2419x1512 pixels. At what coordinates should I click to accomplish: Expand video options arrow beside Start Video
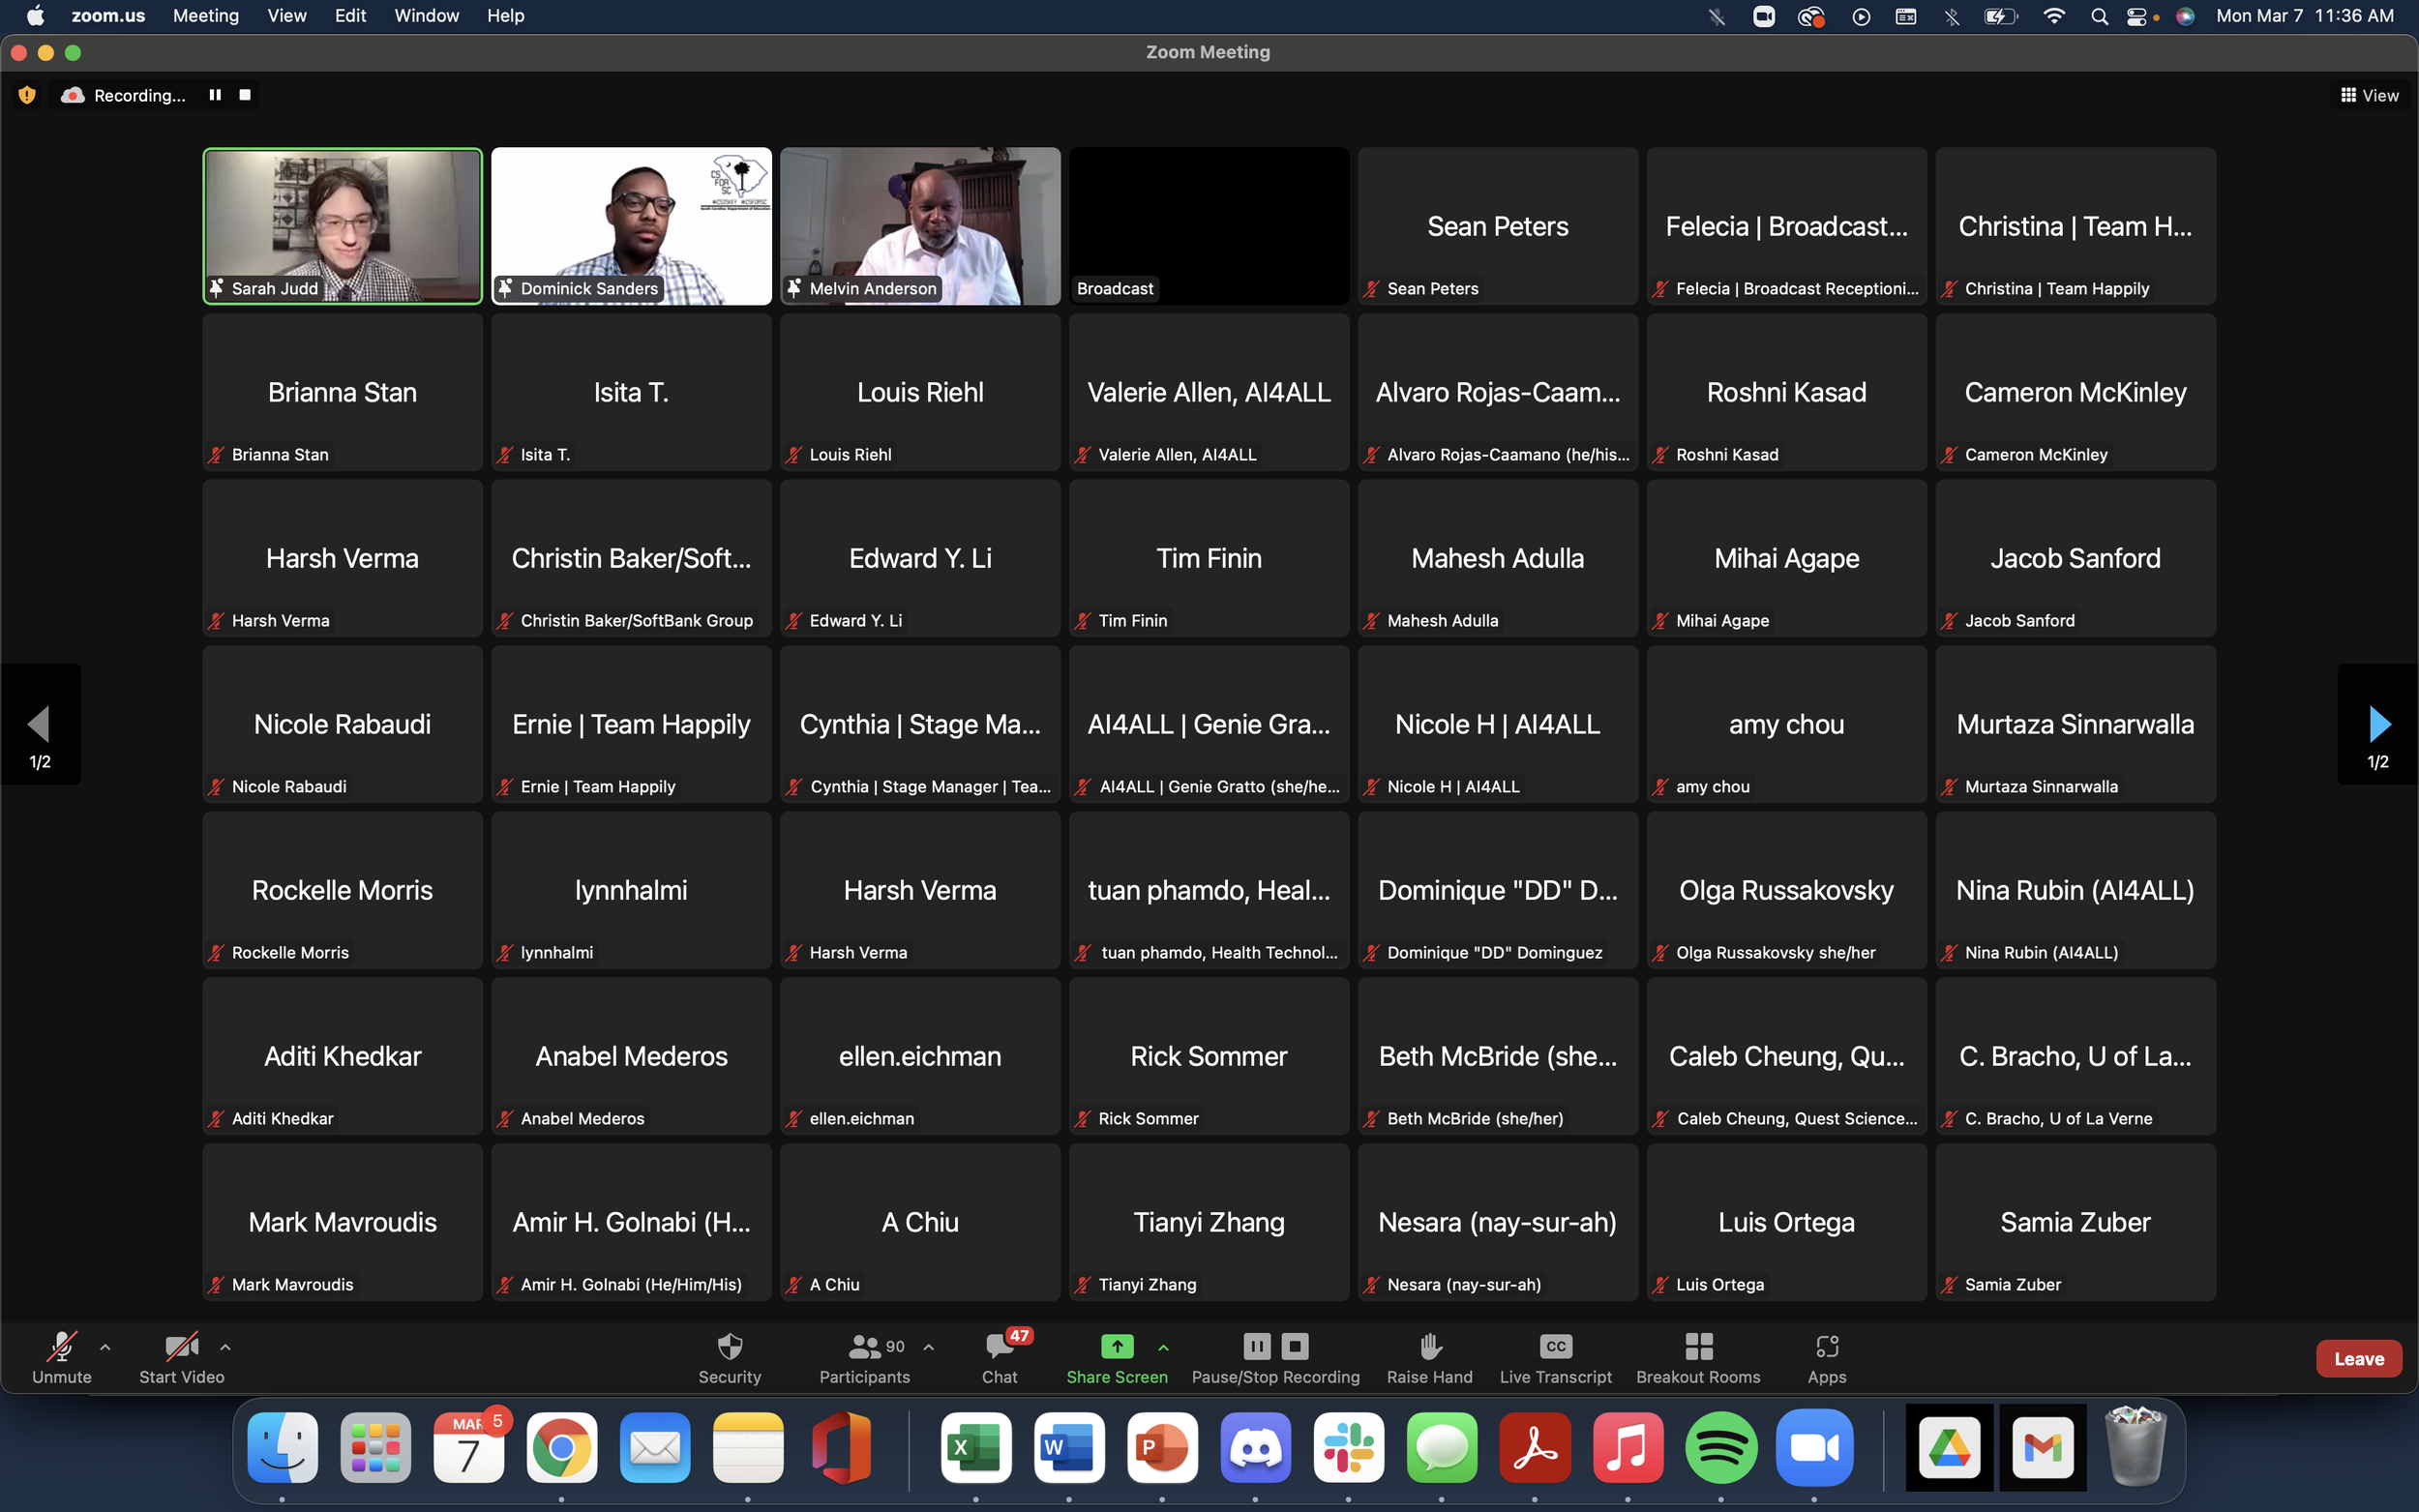[225, 1347]
